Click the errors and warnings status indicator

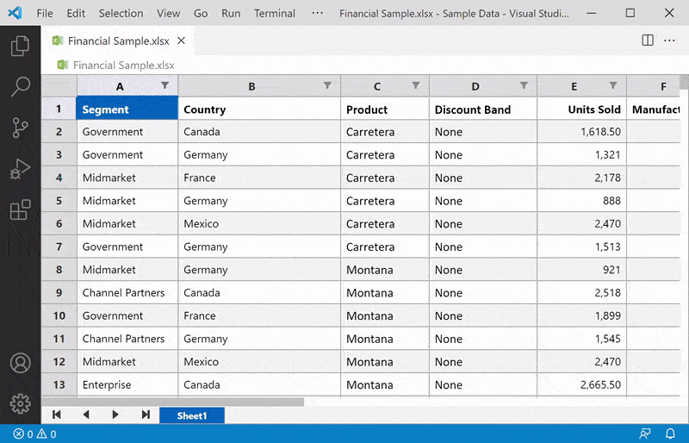click(x=34, y=434)
